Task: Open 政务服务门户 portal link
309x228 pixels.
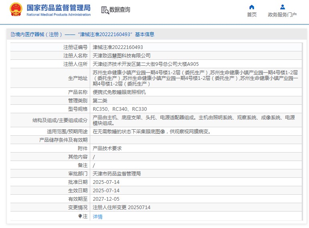Action: pos(282,14)
